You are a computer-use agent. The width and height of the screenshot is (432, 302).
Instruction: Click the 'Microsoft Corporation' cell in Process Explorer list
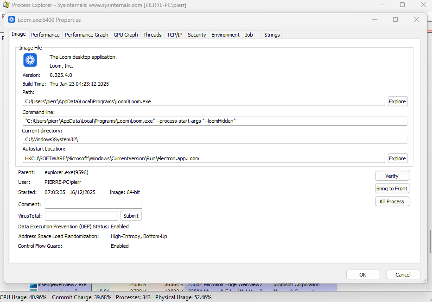tap(297, 285)
